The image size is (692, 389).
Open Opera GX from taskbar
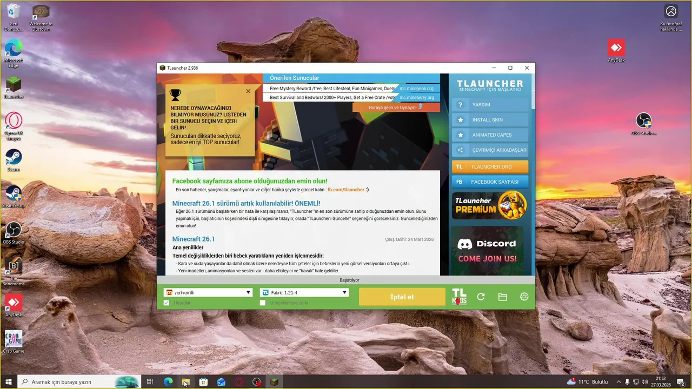239,382
